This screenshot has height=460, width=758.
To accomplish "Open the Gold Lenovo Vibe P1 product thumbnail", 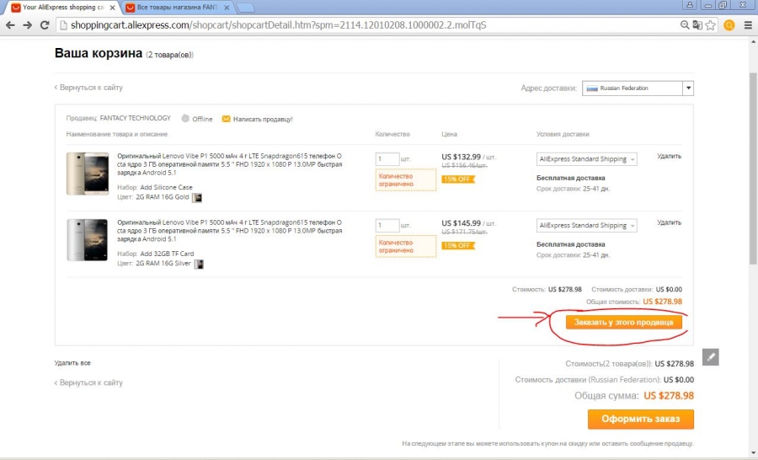I will point(88,174).
